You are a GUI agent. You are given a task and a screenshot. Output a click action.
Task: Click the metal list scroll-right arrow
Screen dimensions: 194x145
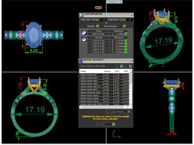pyautogui.click(x=127, y=107)
